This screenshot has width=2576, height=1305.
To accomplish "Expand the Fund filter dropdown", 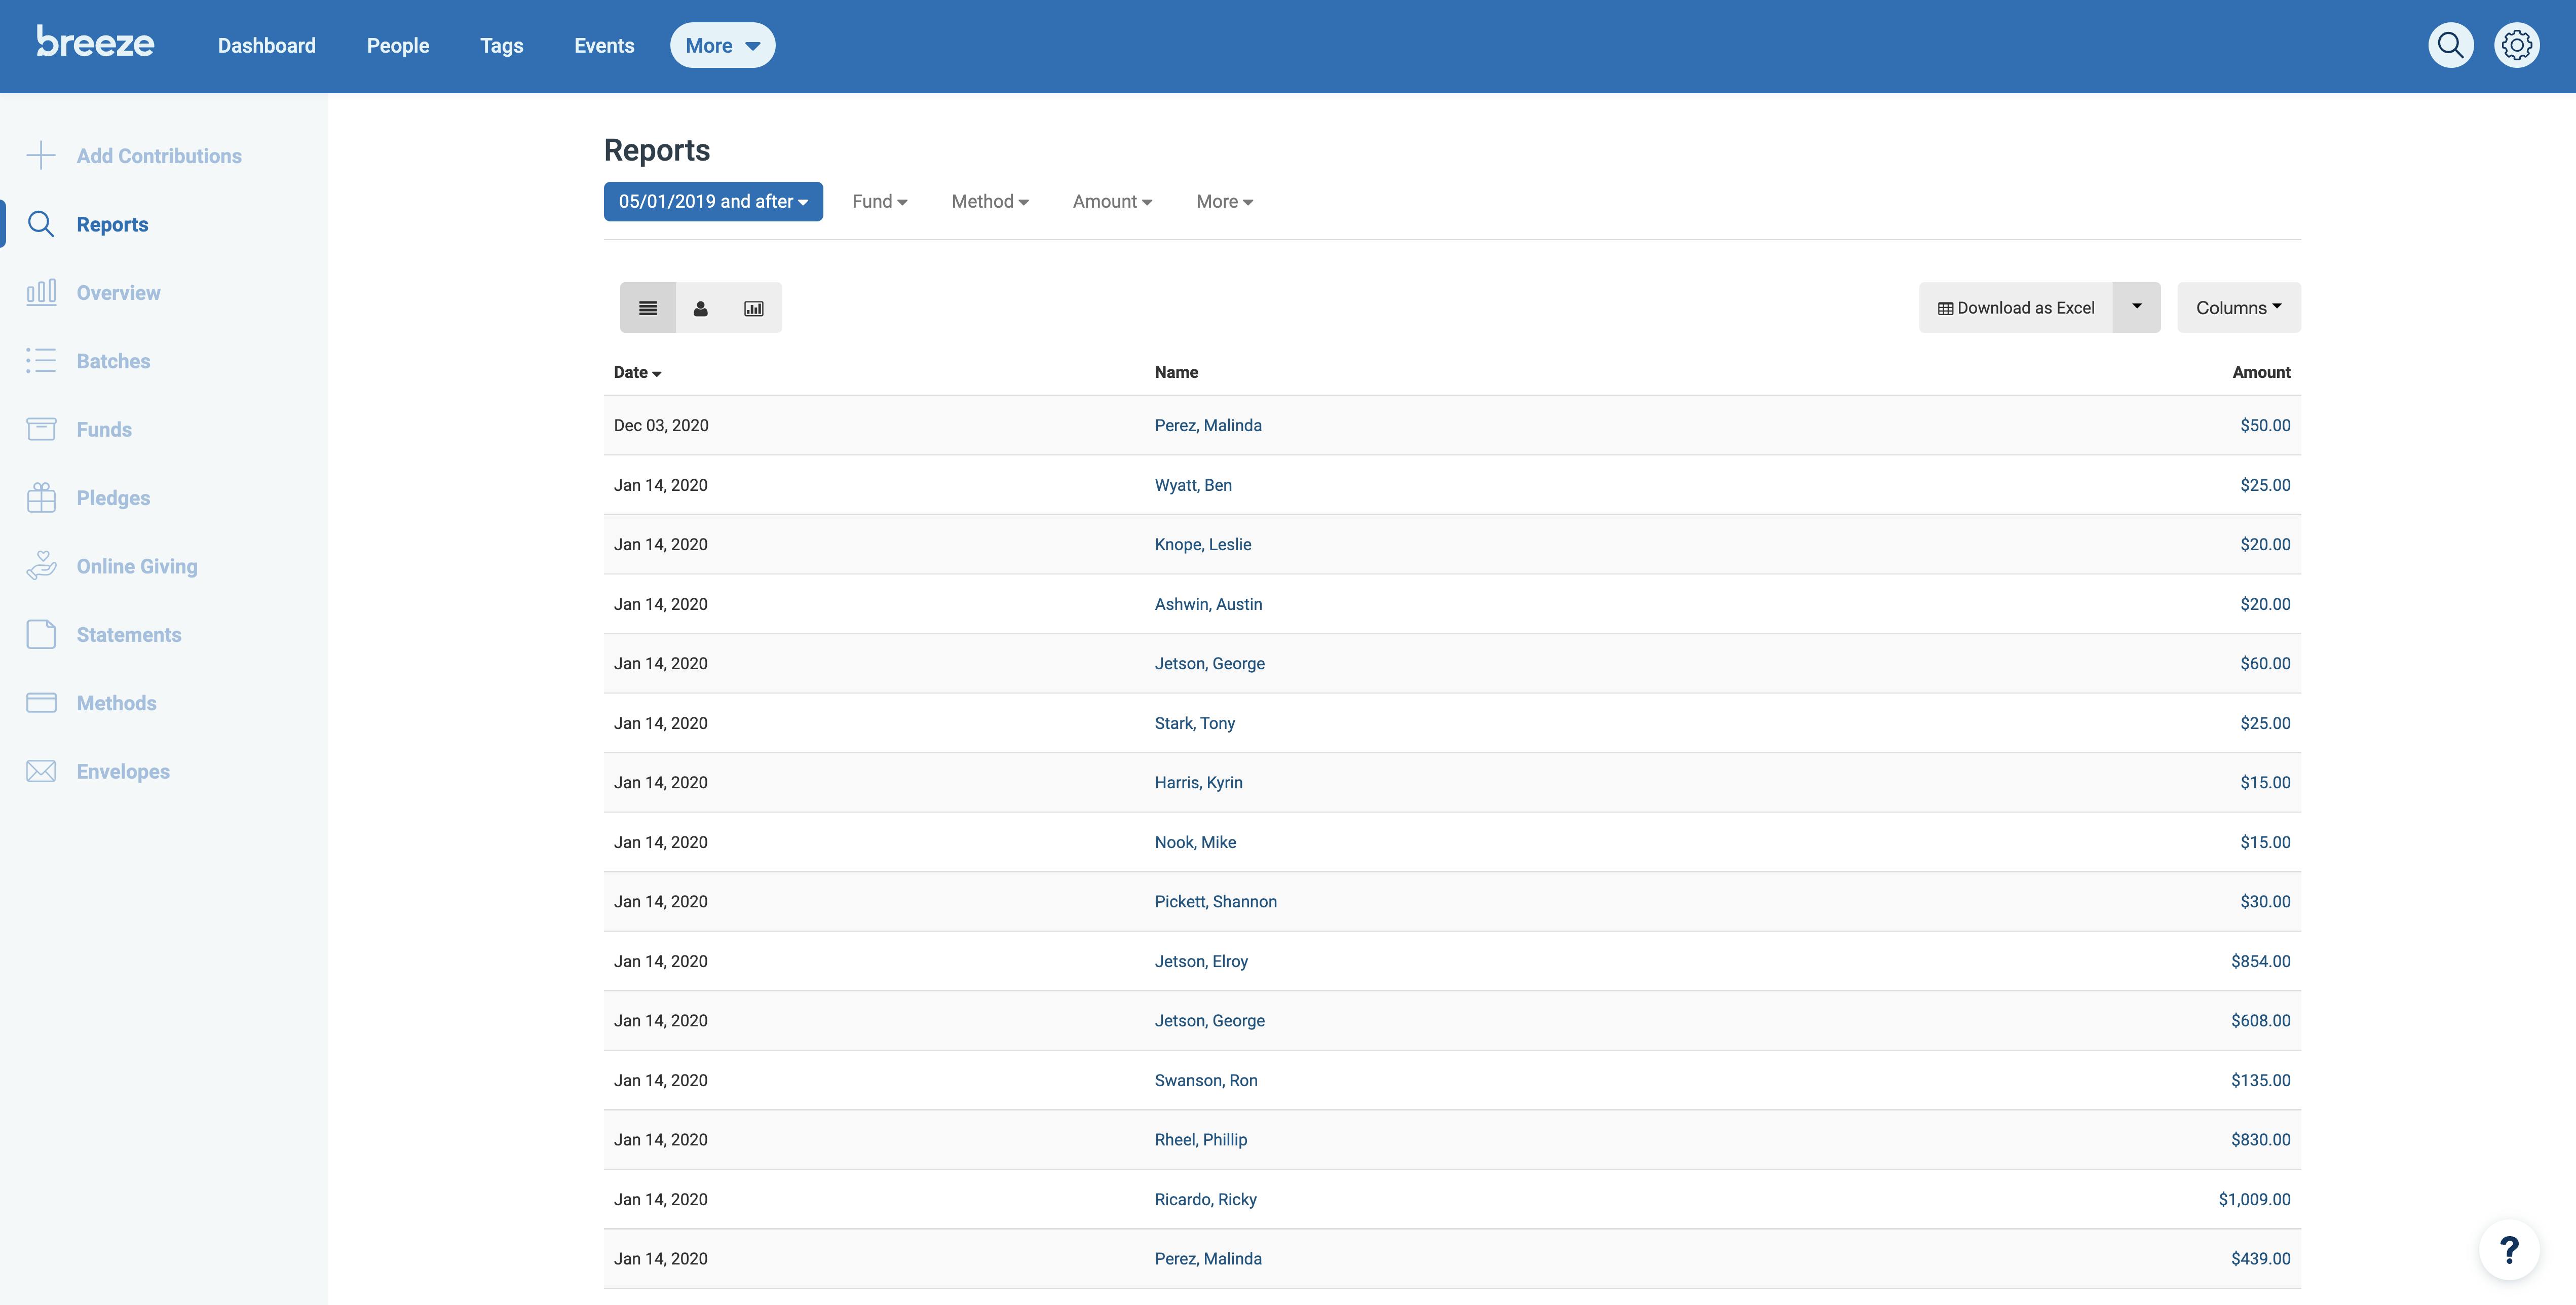I will coord(879,201).
